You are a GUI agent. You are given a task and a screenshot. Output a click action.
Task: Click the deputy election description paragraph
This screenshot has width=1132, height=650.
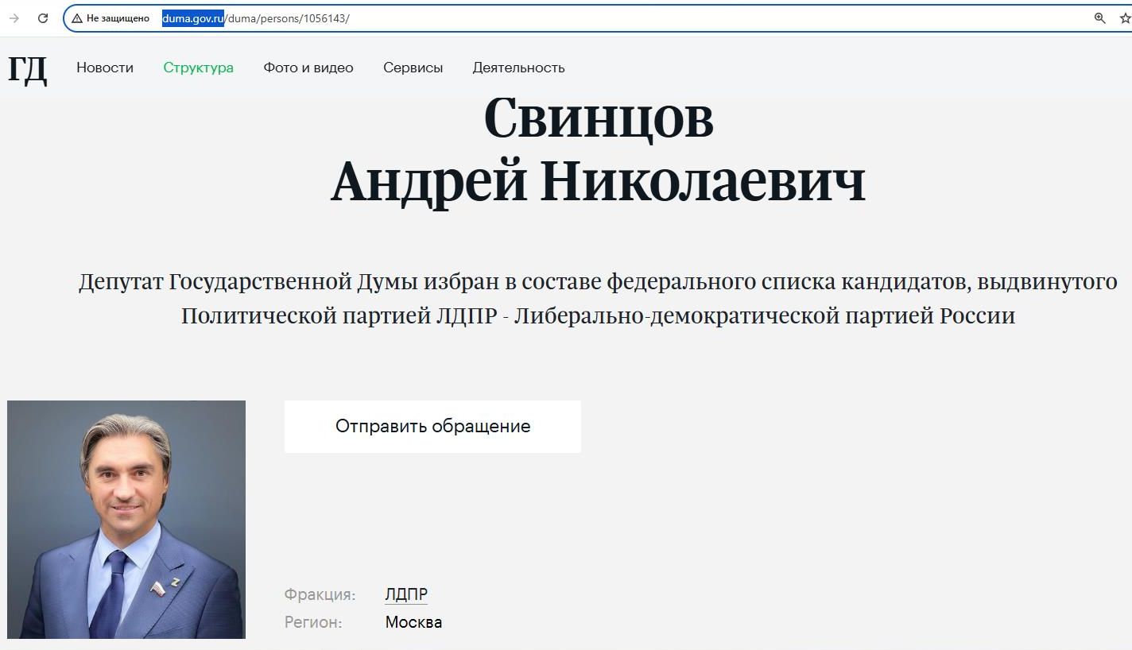pyautogui.click(x=598, y=298)
